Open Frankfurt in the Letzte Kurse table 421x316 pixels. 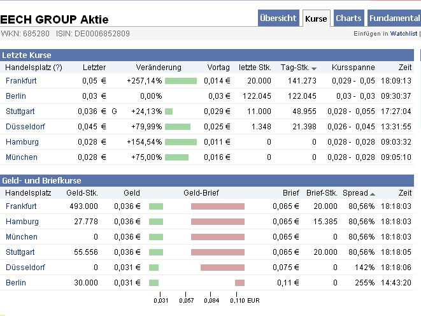tap(21, 81)
